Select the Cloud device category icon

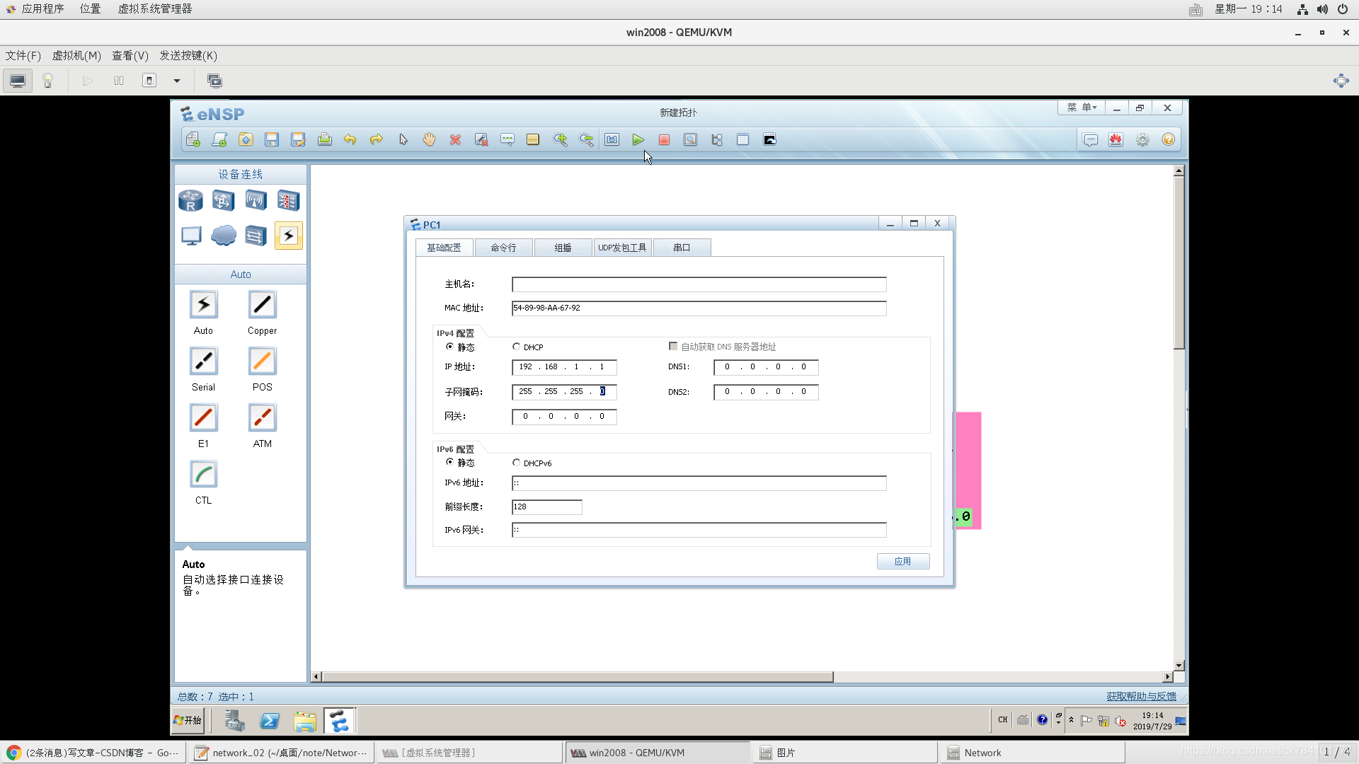tap(224, 236)
